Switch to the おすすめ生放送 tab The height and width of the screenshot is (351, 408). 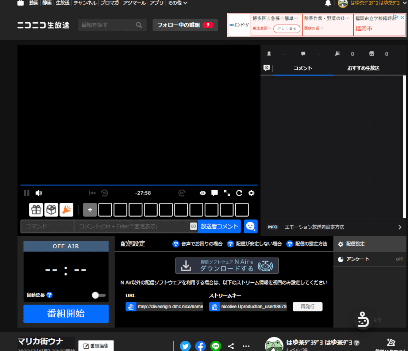363,68
